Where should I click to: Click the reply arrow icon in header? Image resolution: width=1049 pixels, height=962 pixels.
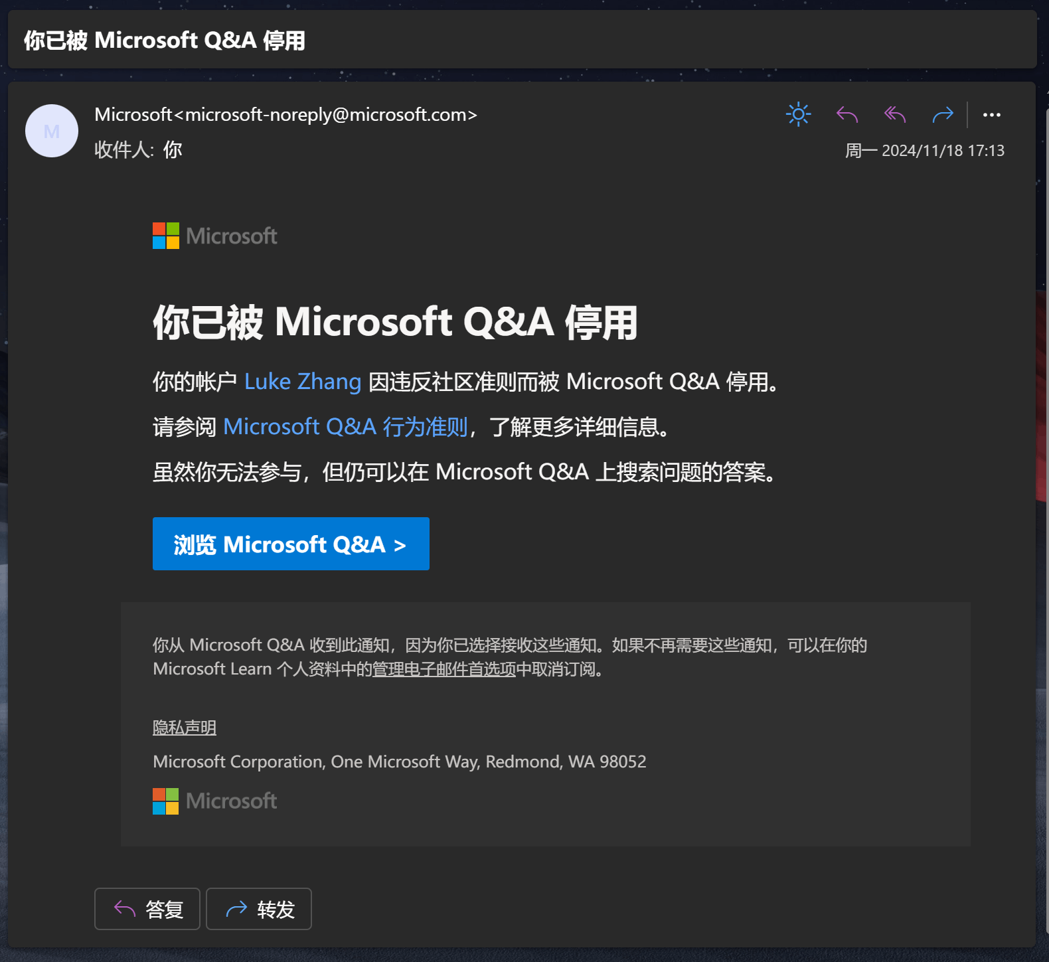847,114
